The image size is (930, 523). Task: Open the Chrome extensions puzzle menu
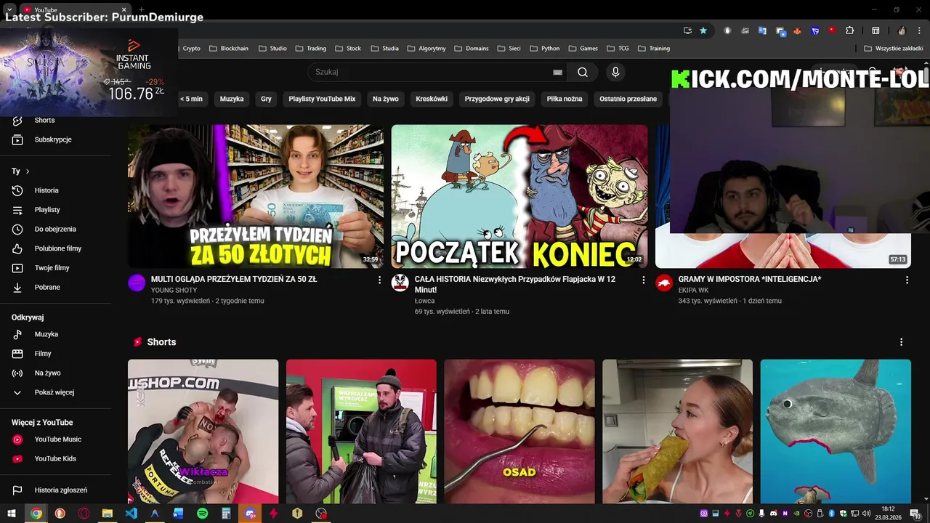tap(849, 31)
